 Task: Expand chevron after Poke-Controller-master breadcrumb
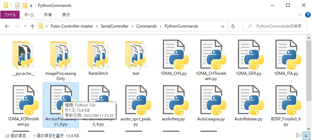(x=97, y=26)
